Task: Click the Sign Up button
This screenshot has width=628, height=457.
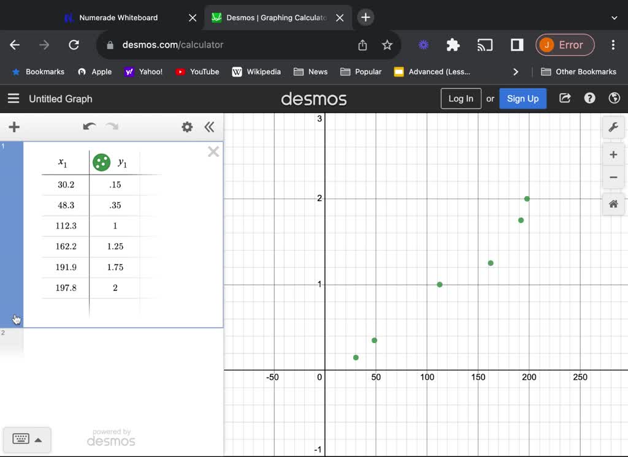Action: (x=523, y=99)
